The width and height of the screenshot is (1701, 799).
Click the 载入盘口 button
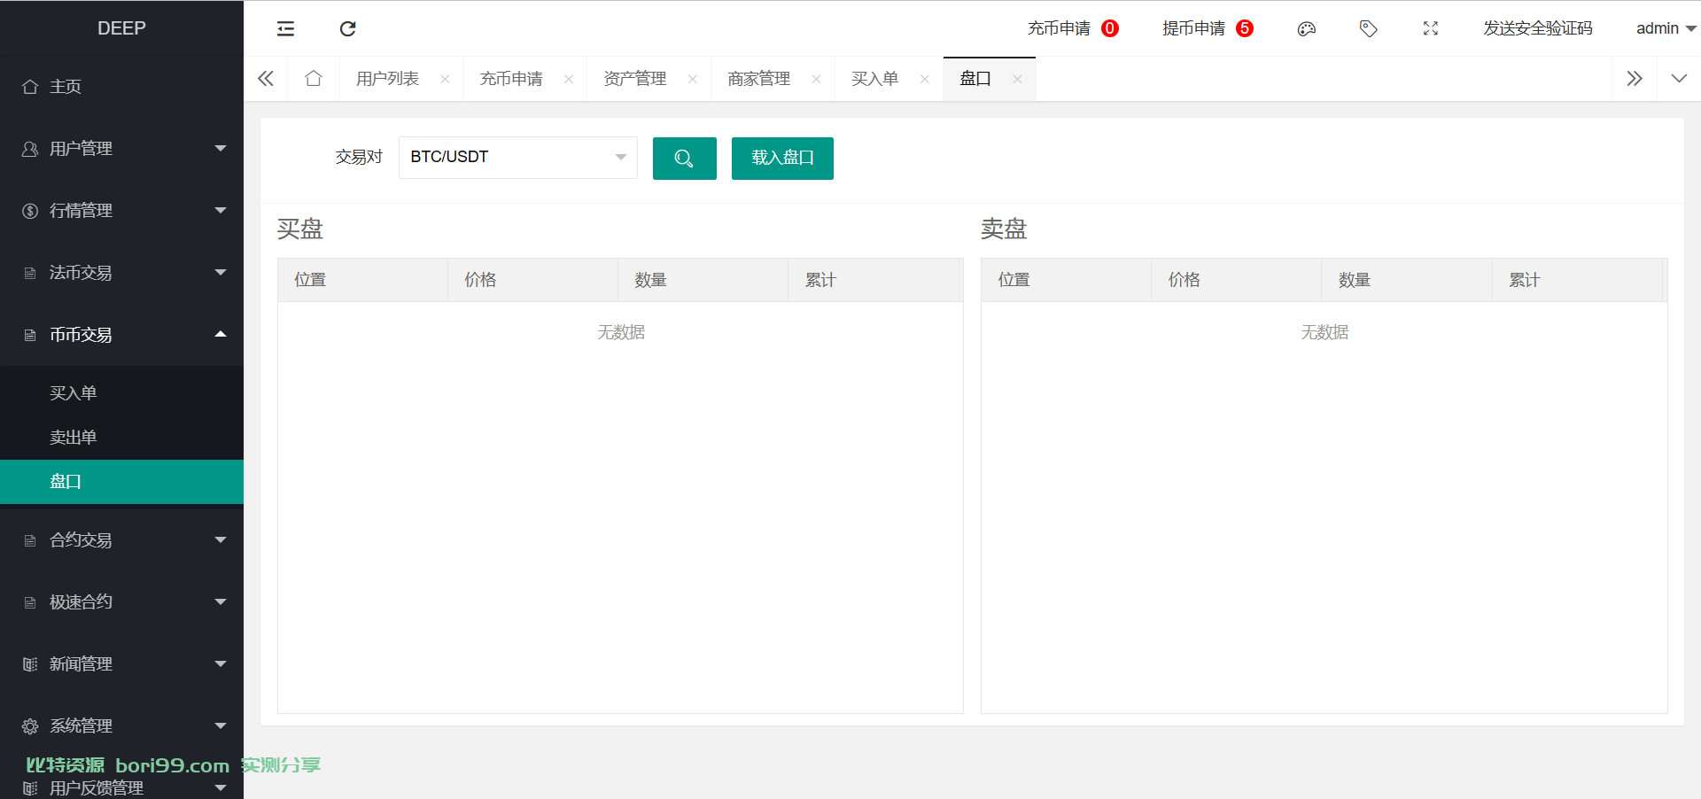[782, 159]
